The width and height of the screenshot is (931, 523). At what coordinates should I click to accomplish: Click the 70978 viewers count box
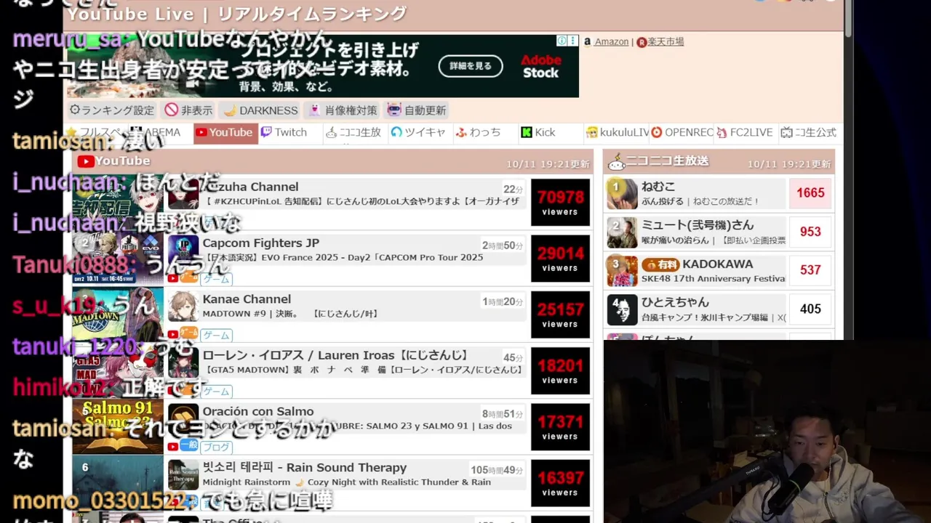coord(560,203)
